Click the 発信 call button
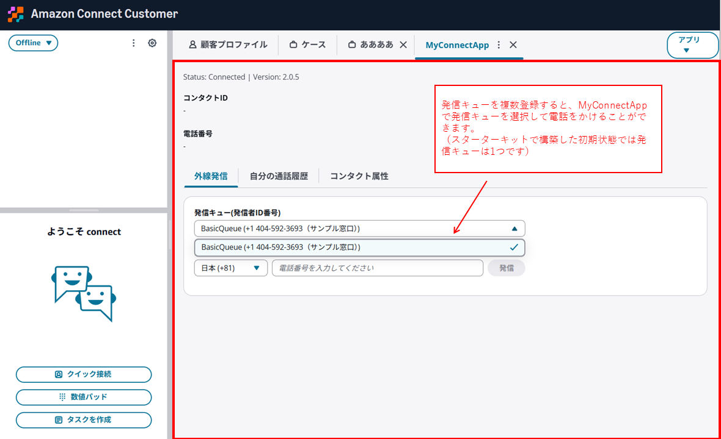This screenshot has width=721, height=439. 507,268
